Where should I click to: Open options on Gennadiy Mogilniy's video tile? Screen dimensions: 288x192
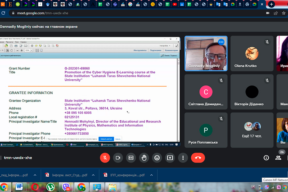coord(221,42)
